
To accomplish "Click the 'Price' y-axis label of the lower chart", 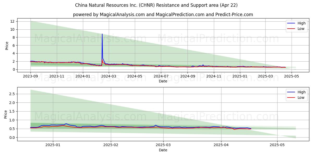I will [6, 114].
